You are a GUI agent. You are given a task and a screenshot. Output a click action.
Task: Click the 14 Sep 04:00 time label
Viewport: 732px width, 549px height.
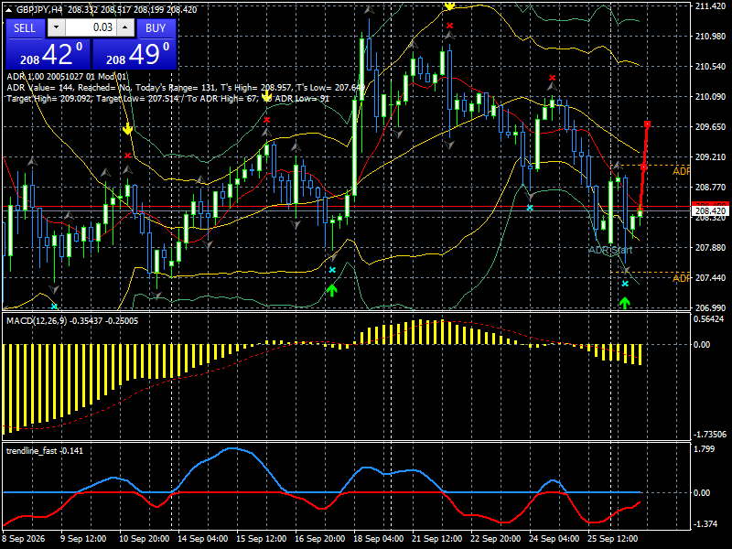click(202, 539)
